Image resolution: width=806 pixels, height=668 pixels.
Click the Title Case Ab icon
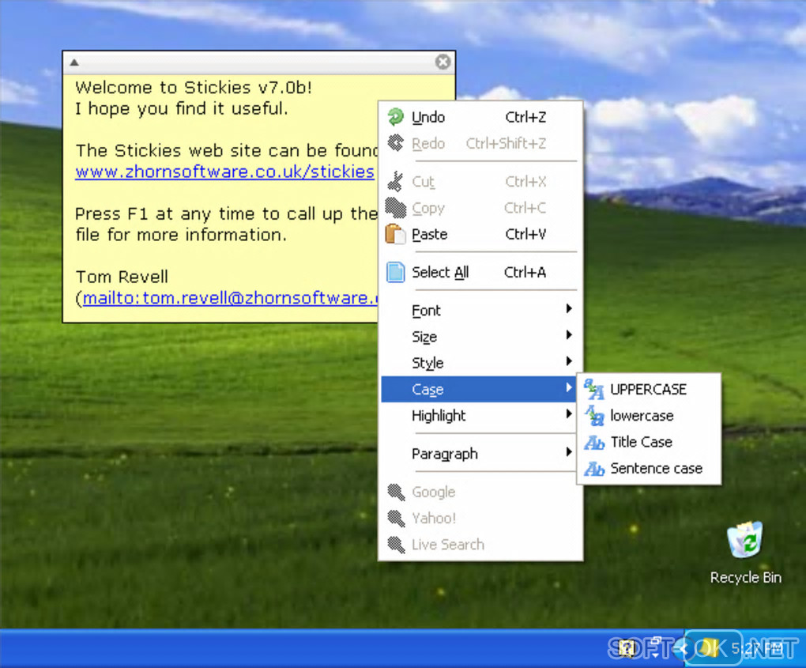[593, 442]
